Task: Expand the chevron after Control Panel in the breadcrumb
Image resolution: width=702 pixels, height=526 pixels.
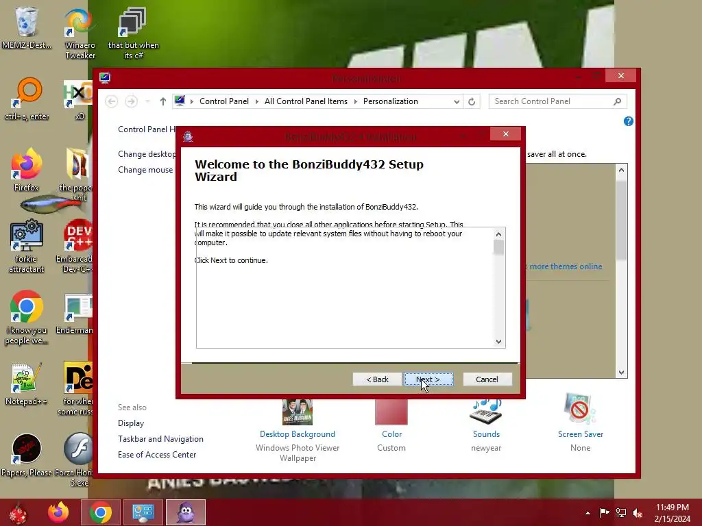Action: [x=256, y=101]
